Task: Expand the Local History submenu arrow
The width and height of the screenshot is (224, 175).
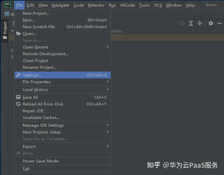Action: (107, 89)
